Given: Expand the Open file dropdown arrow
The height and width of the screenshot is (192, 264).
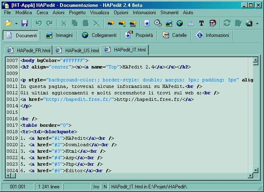Looking at the screenshot, I should [x=16, y=23].
